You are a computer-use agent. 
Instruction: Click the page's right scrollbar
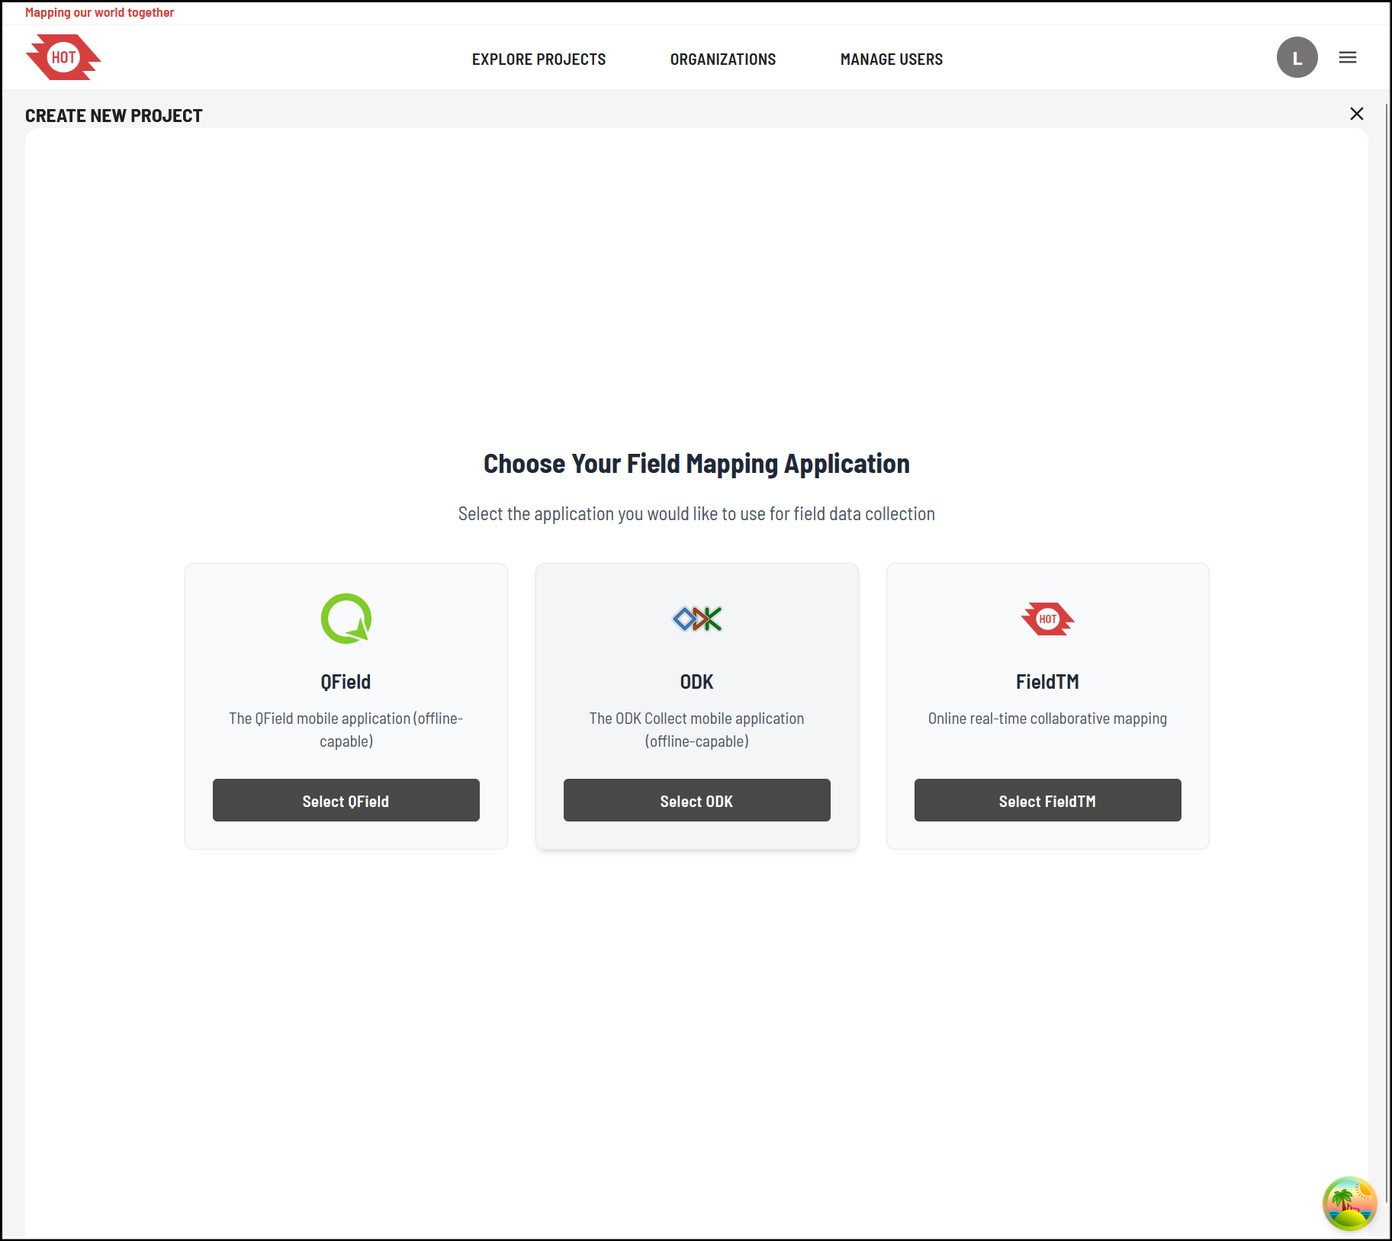click(x=1387, y=610)
